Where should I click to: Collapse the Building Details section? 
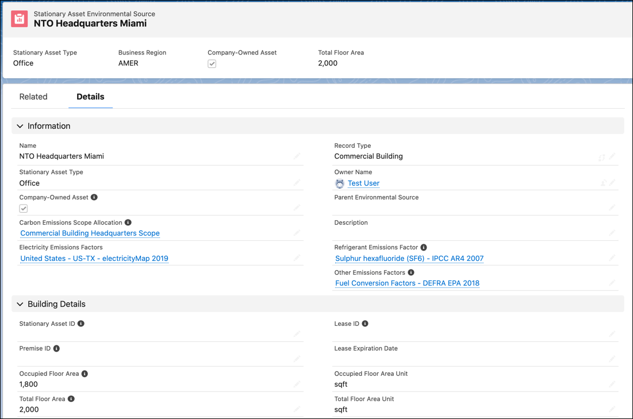(x=20, y=304)
